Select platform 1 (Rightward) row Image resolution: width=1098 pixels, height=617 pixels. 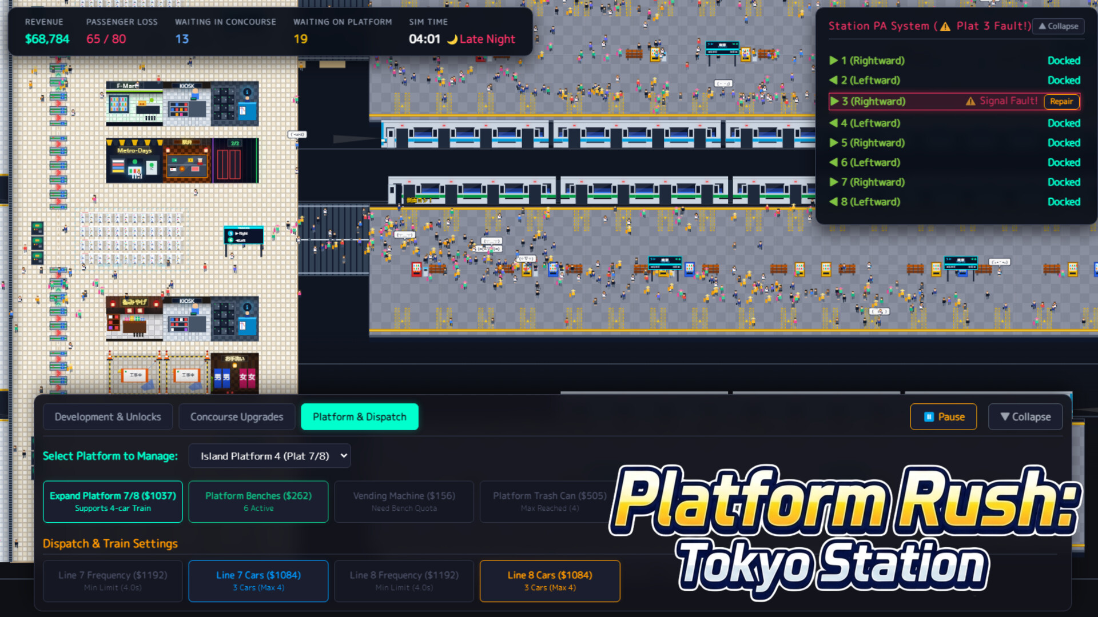[954, 61]
